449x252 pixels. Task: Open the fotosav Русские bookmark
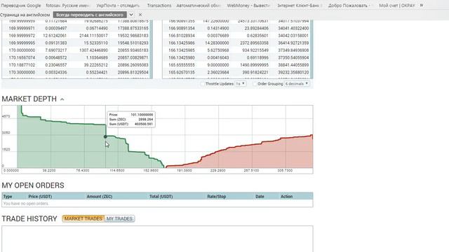click(68, 6)
